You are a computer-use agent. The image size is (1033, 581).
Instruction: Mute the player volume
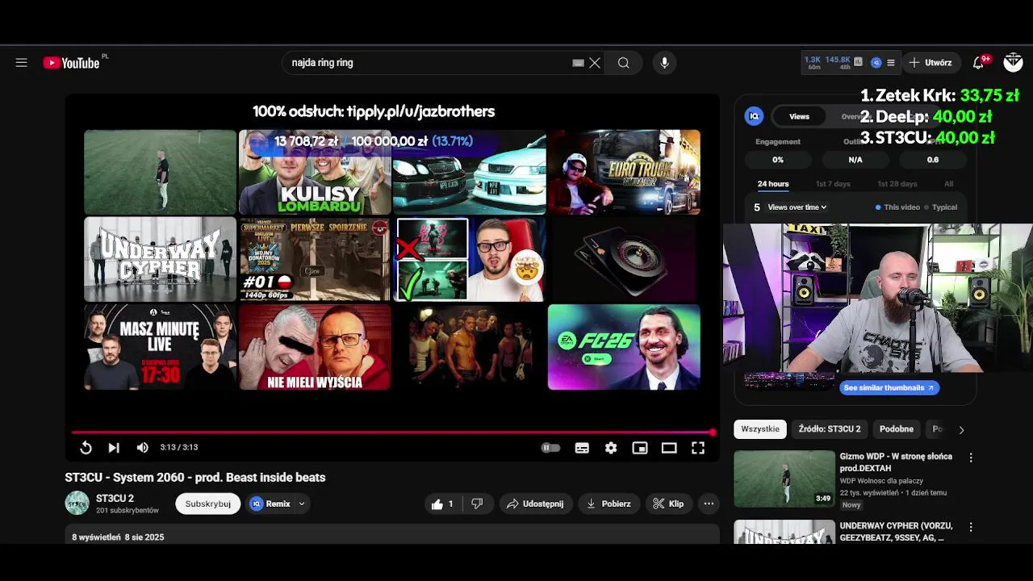[142, 448]
